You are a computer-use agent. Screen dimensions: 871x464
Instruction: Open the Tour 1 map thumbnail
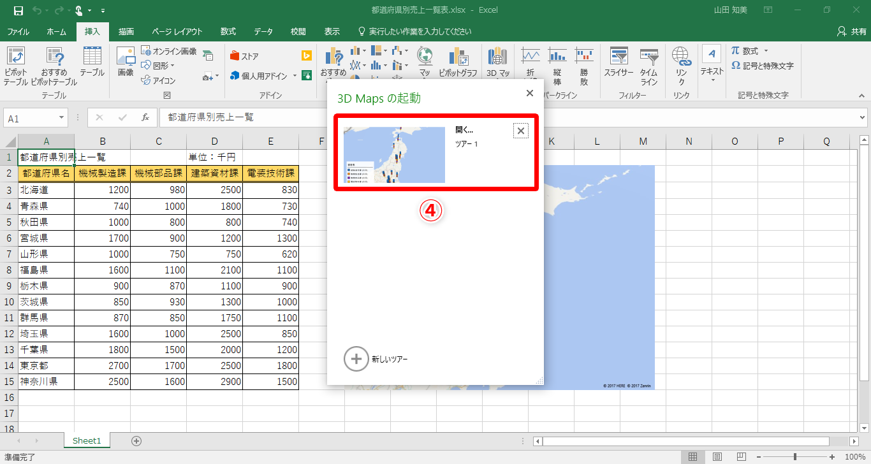click(394, 154)
